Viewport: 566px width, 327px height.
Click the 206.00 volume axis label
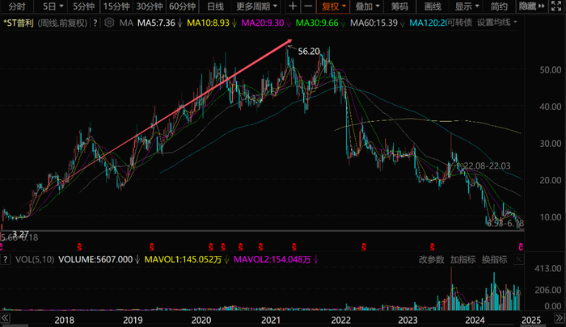(x=548, y=290)
